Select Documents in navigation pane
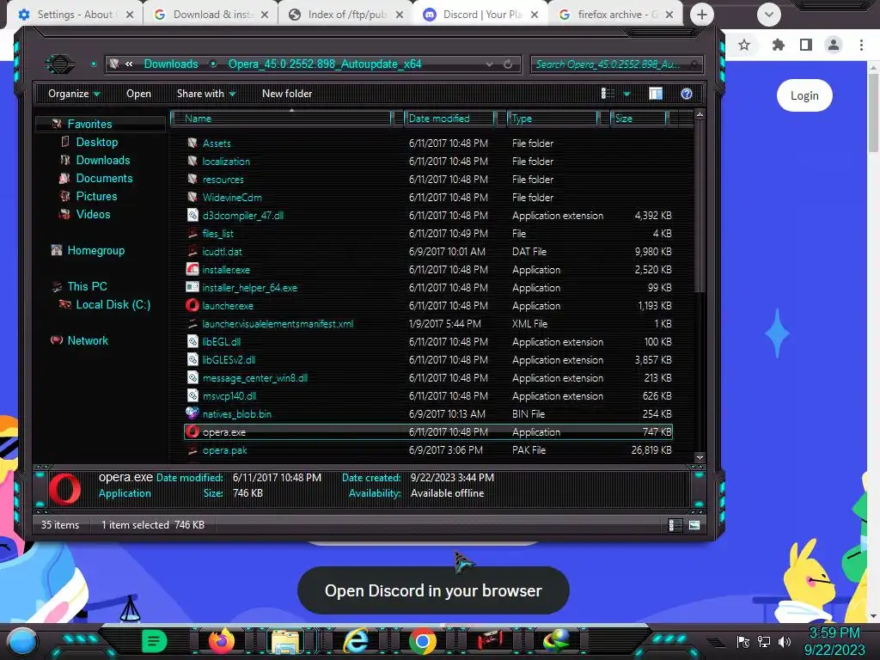The width and height of the screenshot is (880, 660). pyautogui.click(x=104, y=178)
